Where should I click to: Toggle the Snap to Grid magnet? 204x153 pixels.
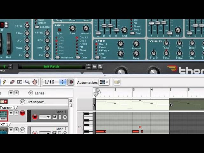point(71,82)
